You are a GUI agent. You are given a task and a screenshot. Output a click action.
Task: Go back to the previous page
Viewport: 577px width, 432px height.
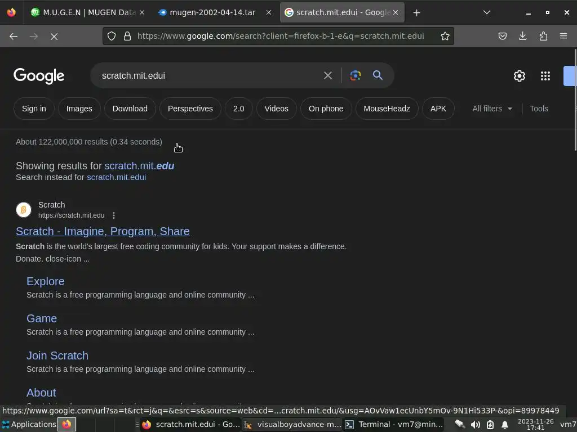click(x=14, y=36)
